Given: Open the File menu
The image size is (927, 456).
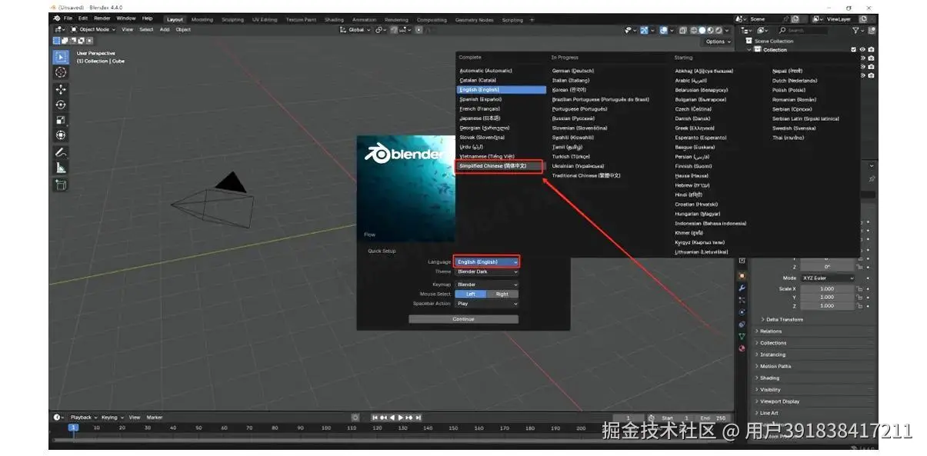Looking at the screenshot, I should [x=68, y=18].
